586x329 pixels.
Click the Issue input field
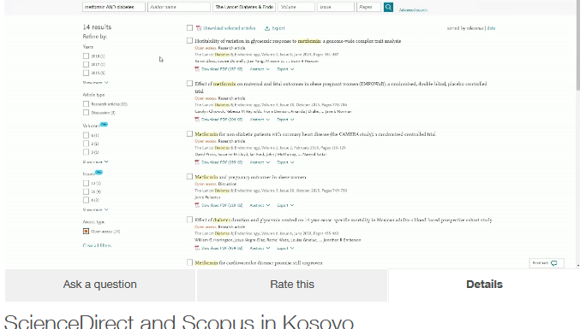pos(336,7)
